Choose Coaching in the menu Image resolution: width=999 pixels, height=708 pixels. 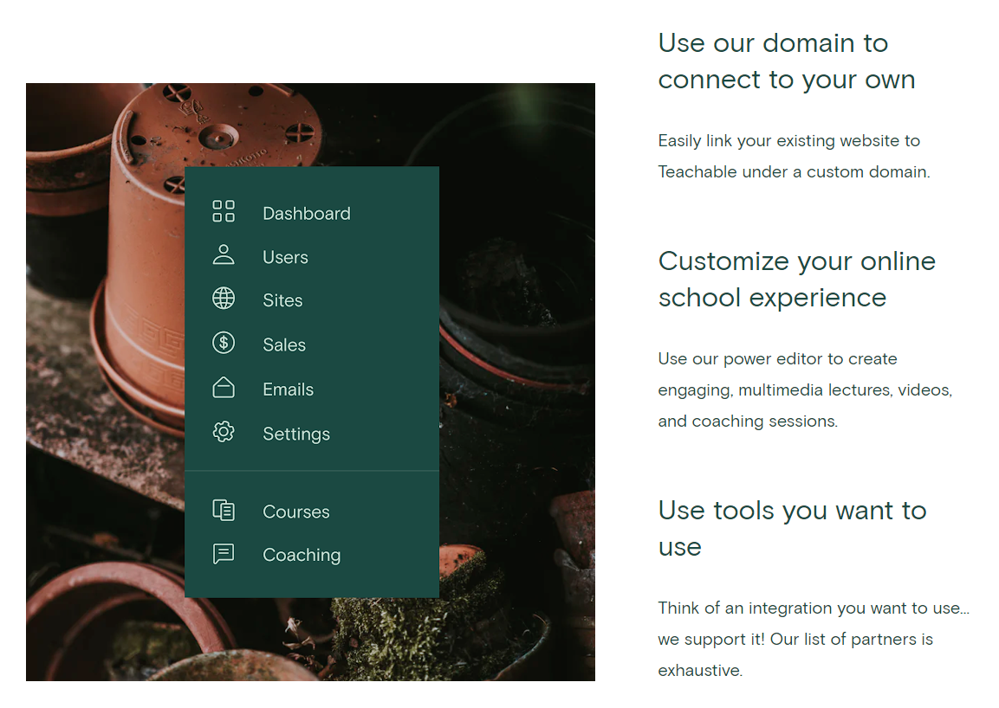(302, 555)
